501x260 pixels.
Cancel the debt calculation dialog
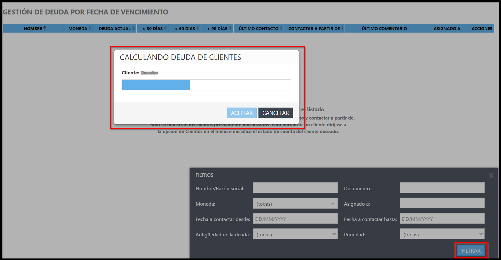tap(276, 113)
